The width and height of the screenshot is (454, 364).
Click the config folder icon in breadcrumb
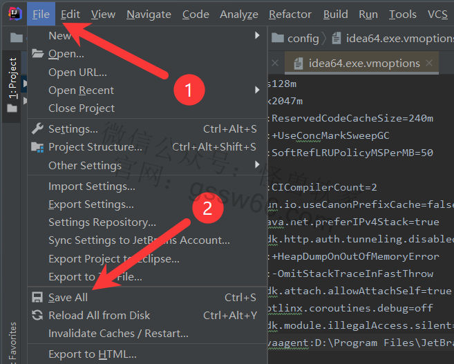pyautogui.click(x=278, y=38)
